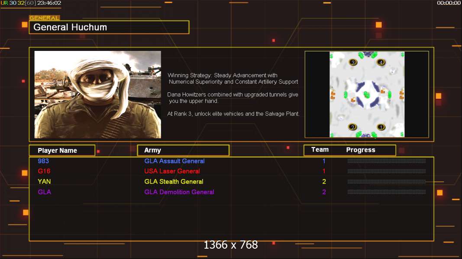This screenshot has width=462, height=259.
Task: Click the orange structure icon on minimap's right edge
Action: pos(401,95)
